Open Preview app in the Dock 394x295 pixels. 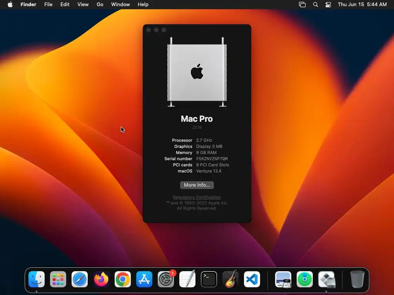(283, 279)
